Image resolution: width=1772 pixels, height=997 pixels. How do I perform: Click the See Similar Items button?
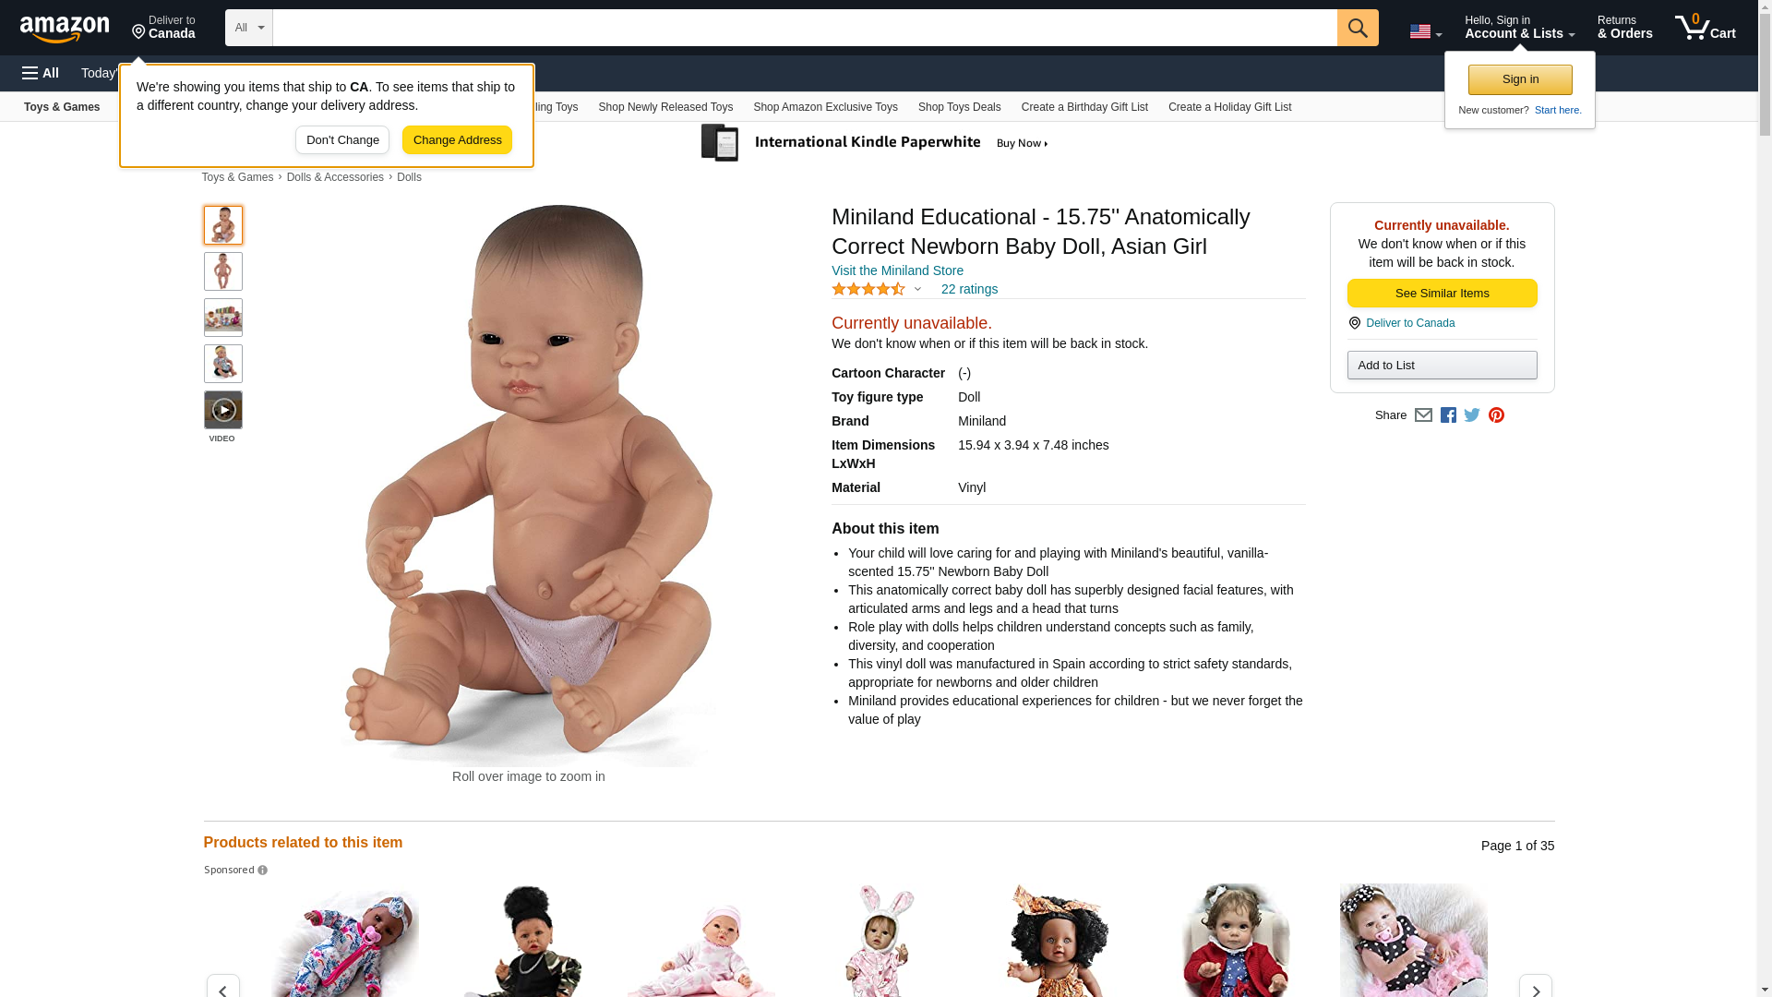(x=1441, y=294)
